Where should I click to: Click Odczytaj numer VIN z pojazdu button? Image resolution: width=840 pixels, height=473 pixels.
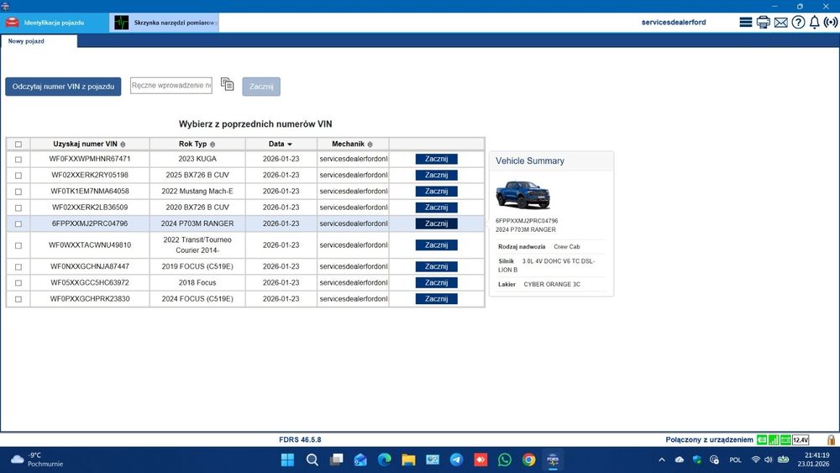click(x=63, y=87)
